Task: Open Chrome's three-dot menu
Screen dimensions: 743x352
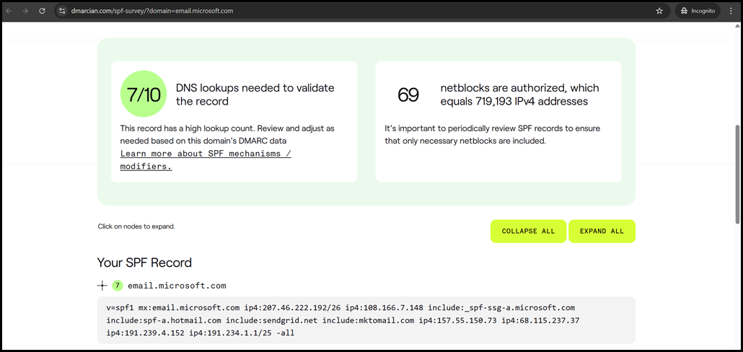Action: pos(731,11)
